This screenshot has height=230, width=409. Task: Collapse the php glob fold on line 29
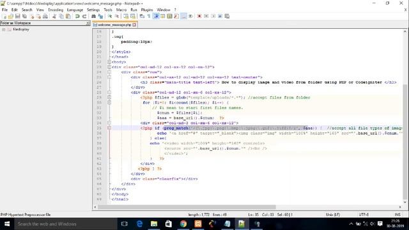pyautogui.click(x=109, y=98)
